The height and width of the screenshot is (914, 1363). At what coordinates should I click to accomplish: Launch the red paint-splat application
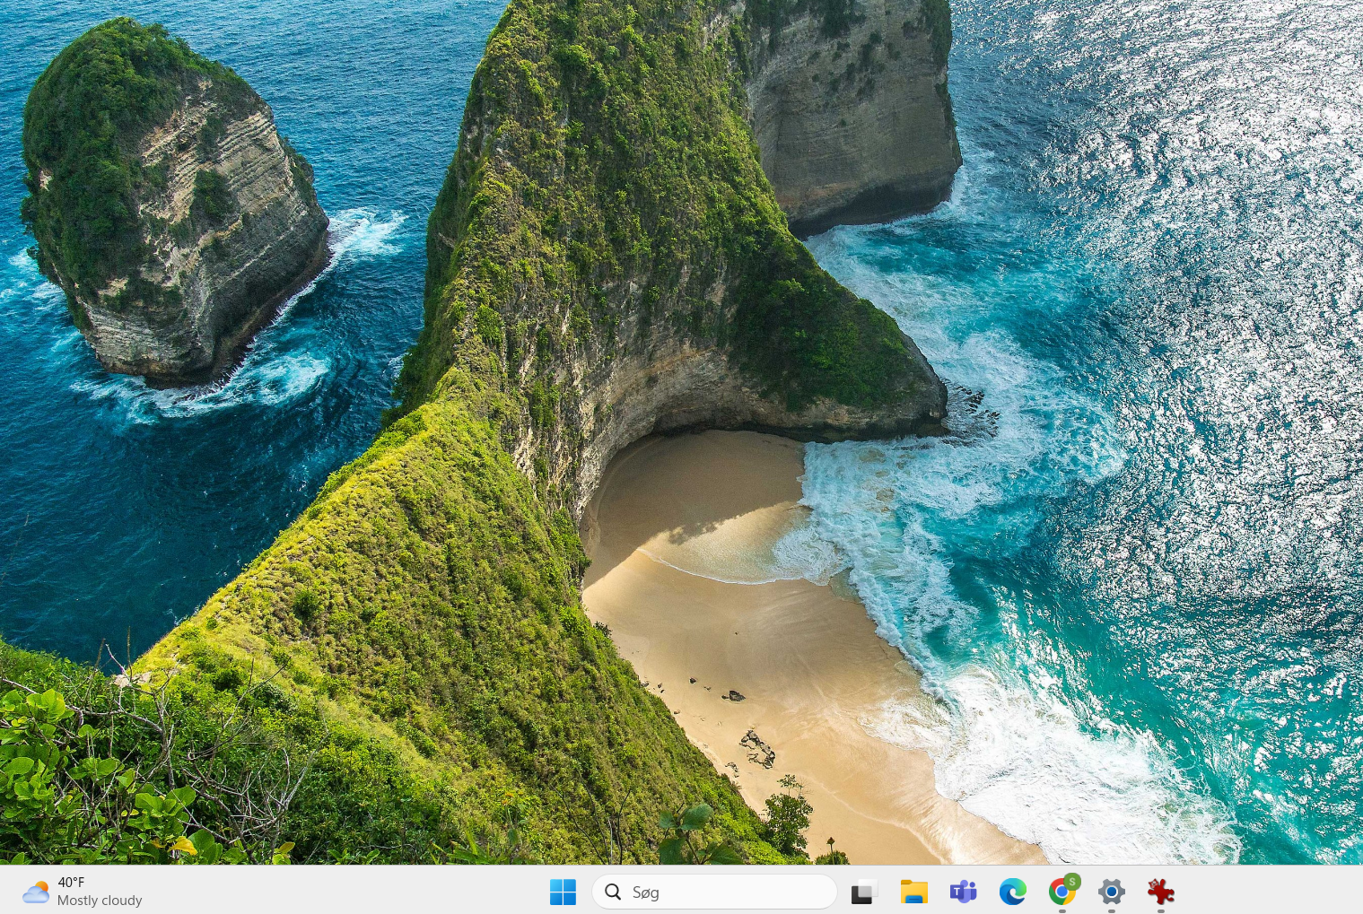(x=1160, y=892)
